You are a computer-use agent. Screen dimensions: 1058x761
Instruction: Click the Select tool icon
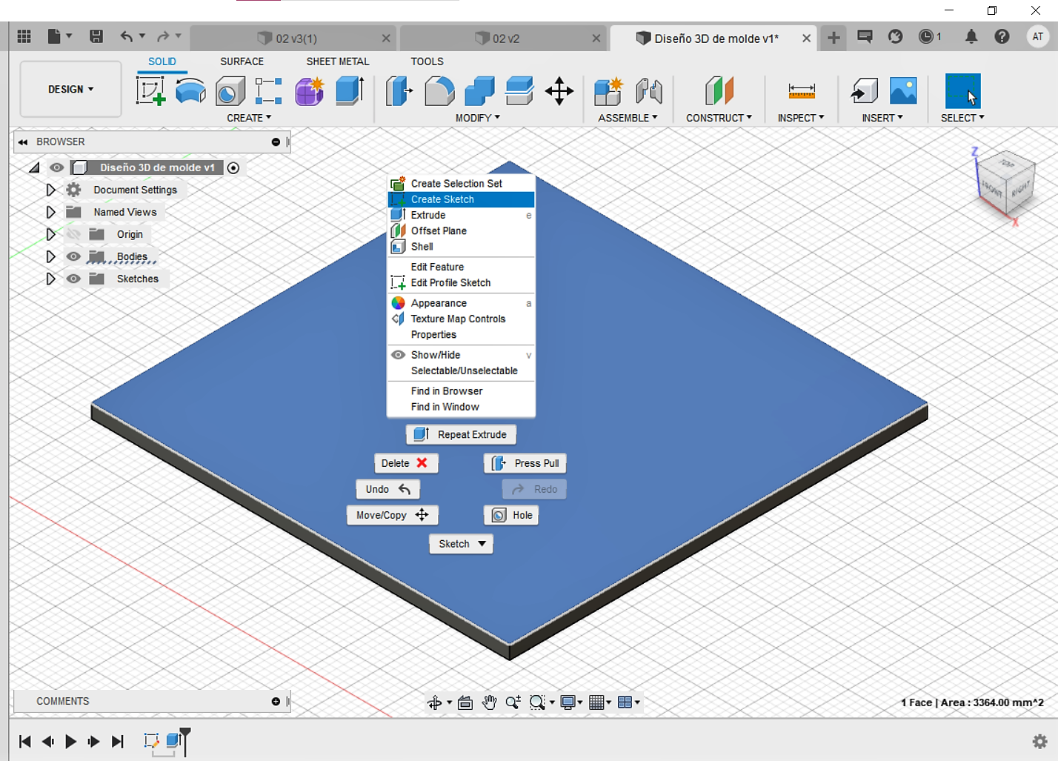963,91
